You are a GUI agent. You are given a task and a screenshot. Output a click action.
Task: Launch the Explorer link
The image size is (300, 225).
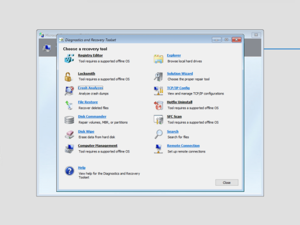pyautogui.click(x=174, y=55)
